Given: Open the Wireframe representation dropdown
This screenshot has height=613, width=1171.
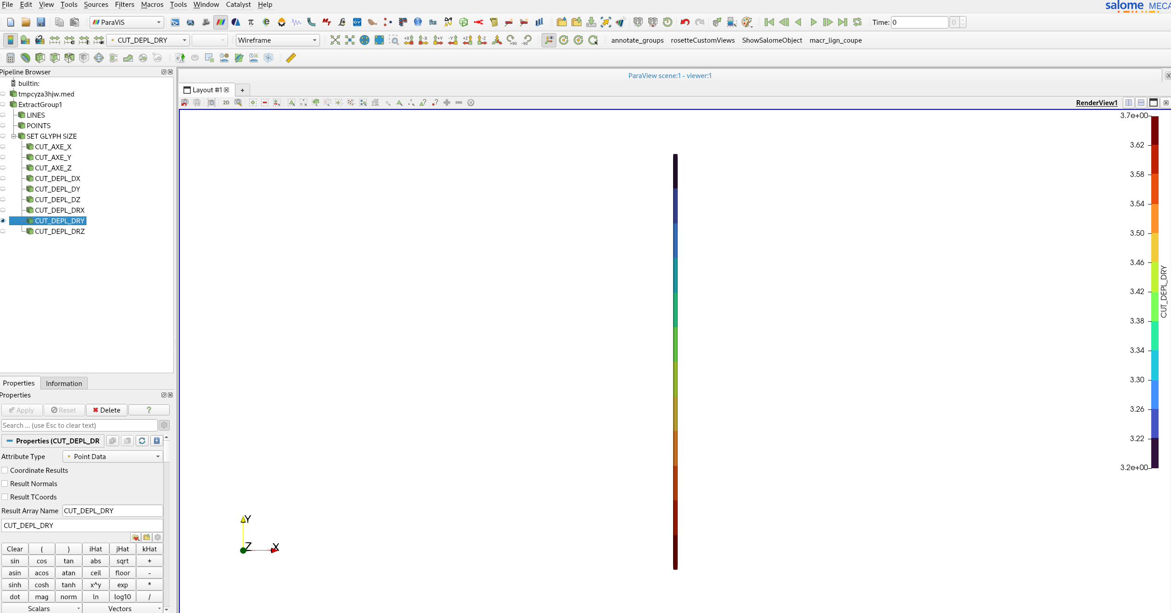Looking at the screenshot, I should [x=277, y=40].
